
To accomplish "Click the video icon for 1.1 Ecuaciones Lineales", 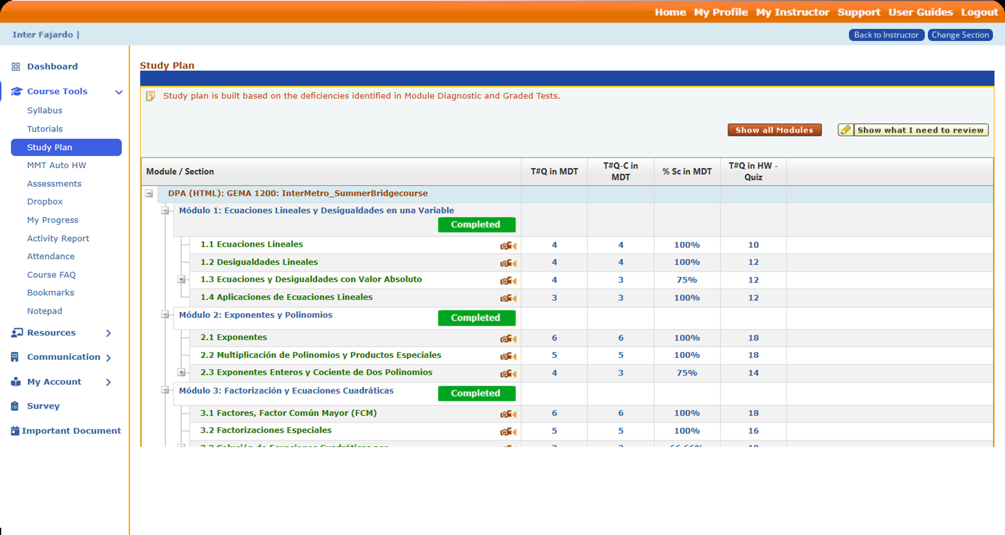I will (508, 245).
